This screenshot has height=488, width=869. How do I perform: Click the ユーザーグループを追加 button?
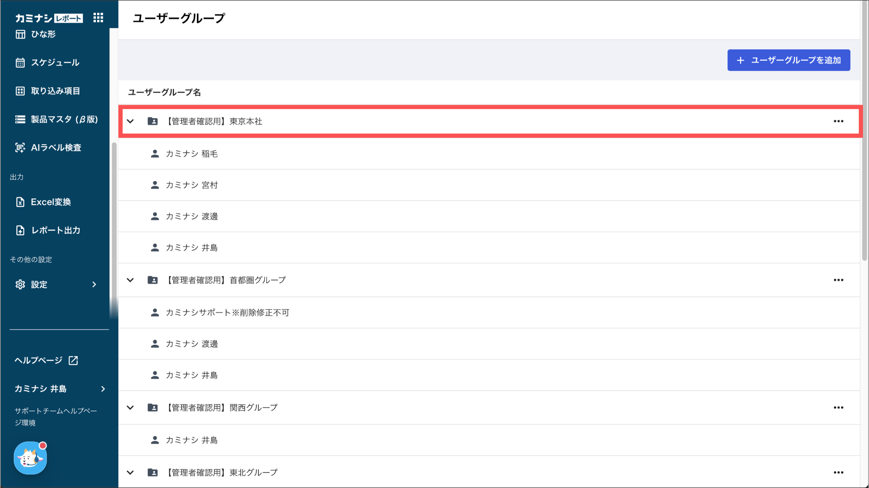(x=788, y=60)
